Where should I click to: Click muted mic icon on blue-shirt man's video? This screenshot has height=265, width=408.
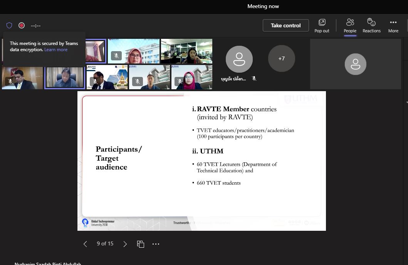[138, 82]
